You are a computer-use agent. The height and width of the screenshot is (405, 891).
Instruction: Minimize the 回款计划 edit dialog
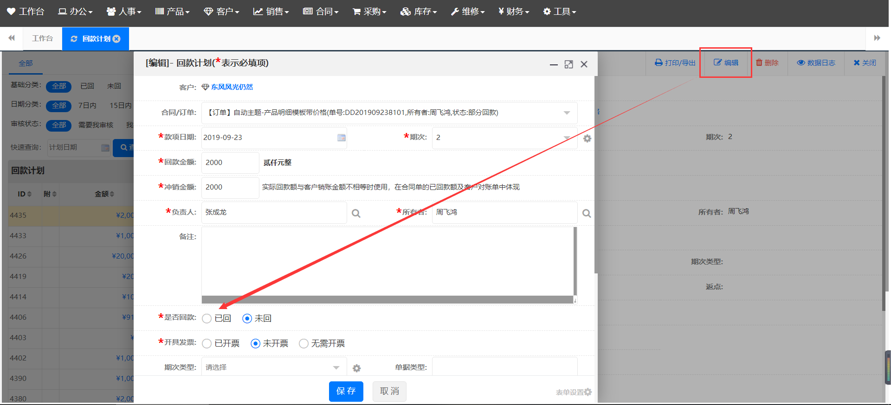[554, 64]
